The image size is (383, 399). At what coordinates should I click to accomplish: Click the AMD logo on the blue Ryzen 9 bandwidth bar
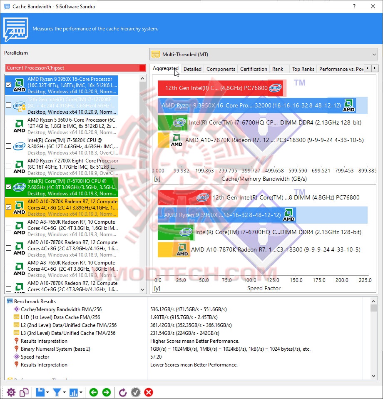349,106
